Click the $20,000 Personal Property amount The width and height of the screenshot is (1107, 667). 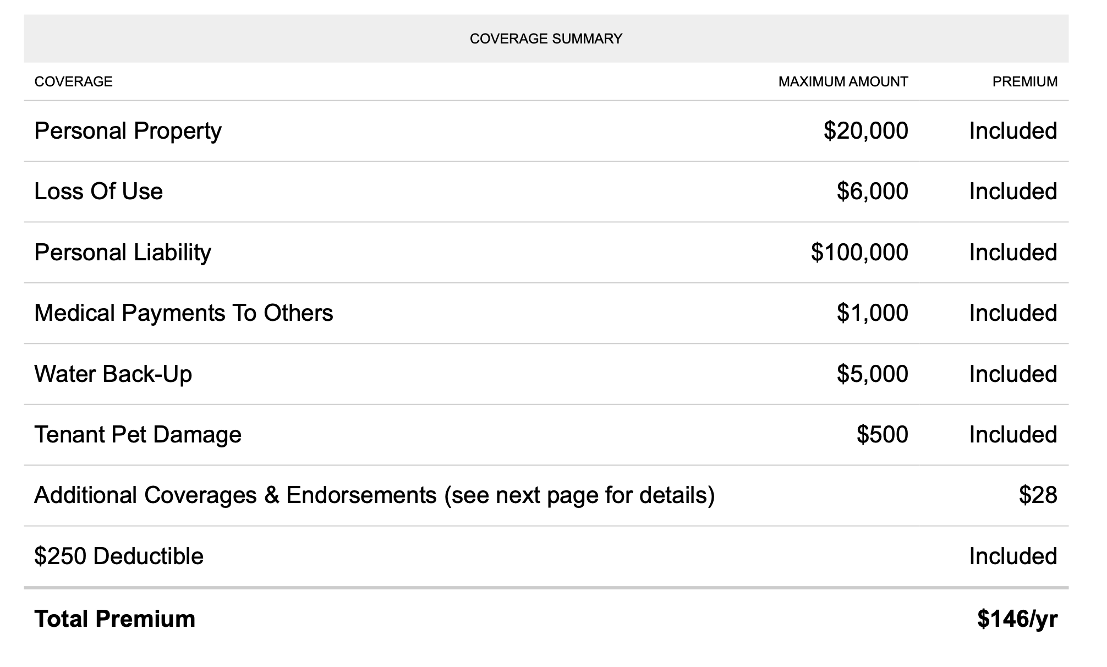tap(865, 131)
